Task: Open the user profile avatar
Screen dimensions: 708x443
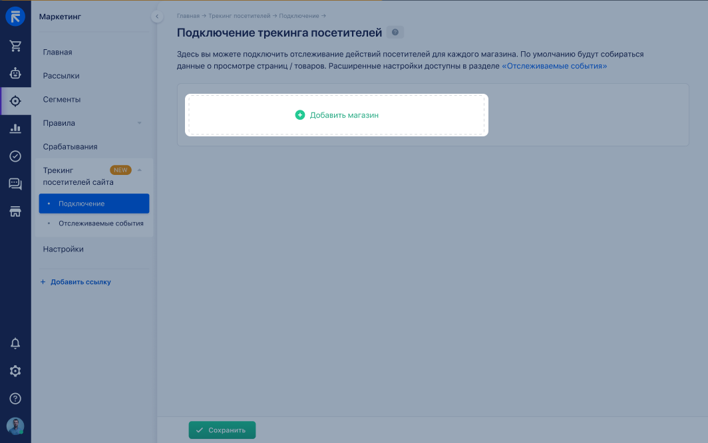Action: tap(15, 426)
